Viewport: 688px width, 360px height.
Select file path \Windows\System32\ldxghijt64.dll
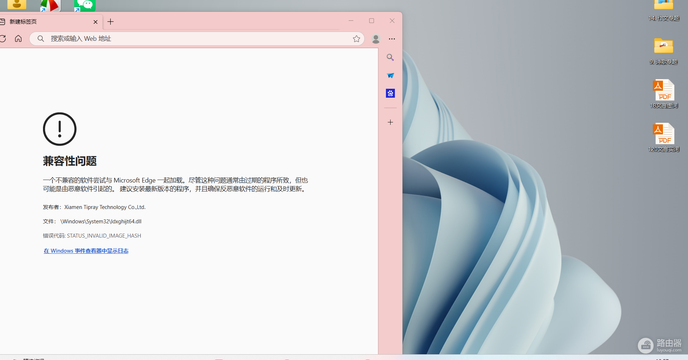(x=101, y=222)
